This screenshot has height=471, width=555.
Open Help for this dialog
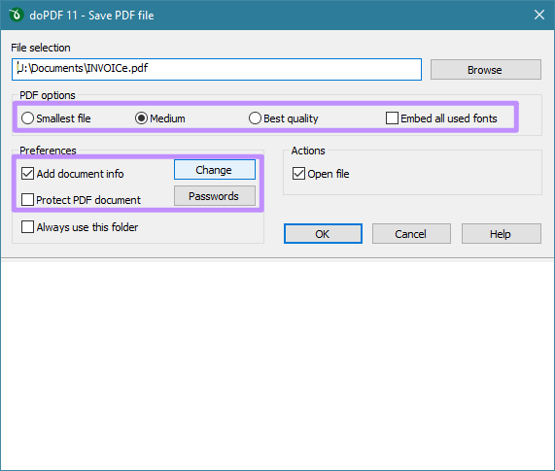502,233
